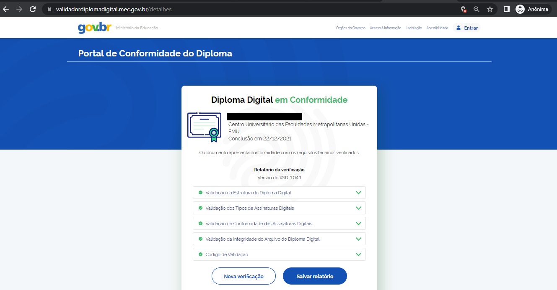Click the gov.br logo

[94, 28]
